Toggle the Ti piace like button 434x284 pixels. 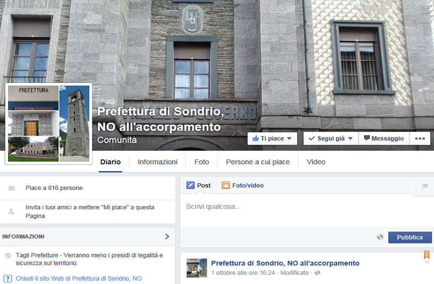coord(272,139)
